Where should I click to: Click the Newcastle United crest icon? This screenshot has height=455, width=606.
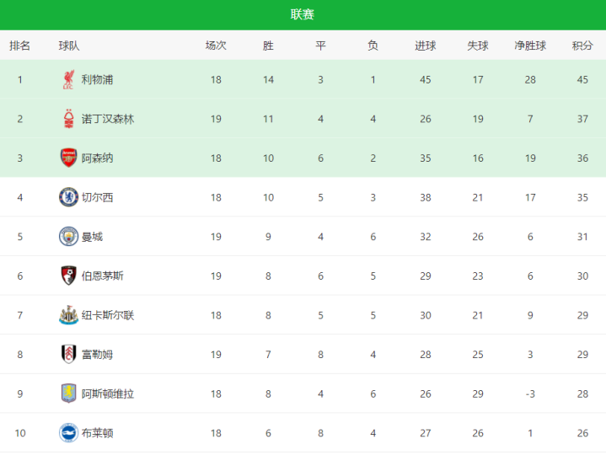tap(68, 315)
